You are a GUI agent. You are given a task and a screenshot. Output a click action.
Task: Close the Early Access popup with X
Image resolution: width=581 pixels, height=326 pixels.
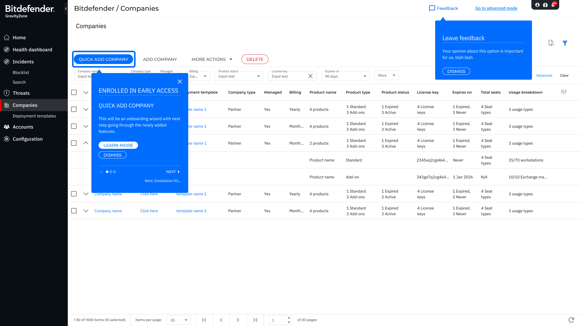coord(180,81)
